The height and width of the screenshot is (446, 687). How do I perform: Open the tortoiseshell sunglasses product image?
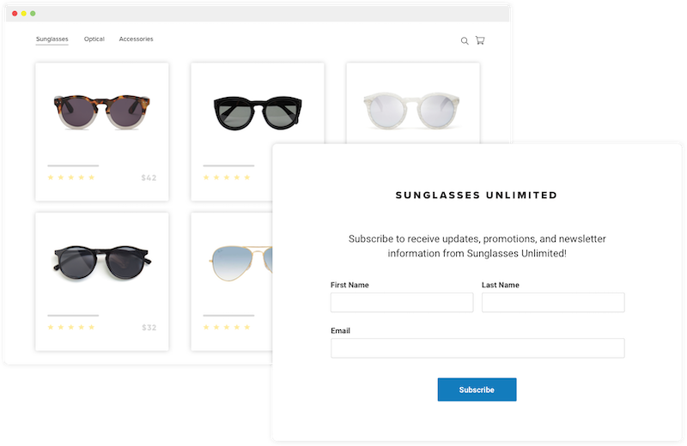tap(101, 111)
